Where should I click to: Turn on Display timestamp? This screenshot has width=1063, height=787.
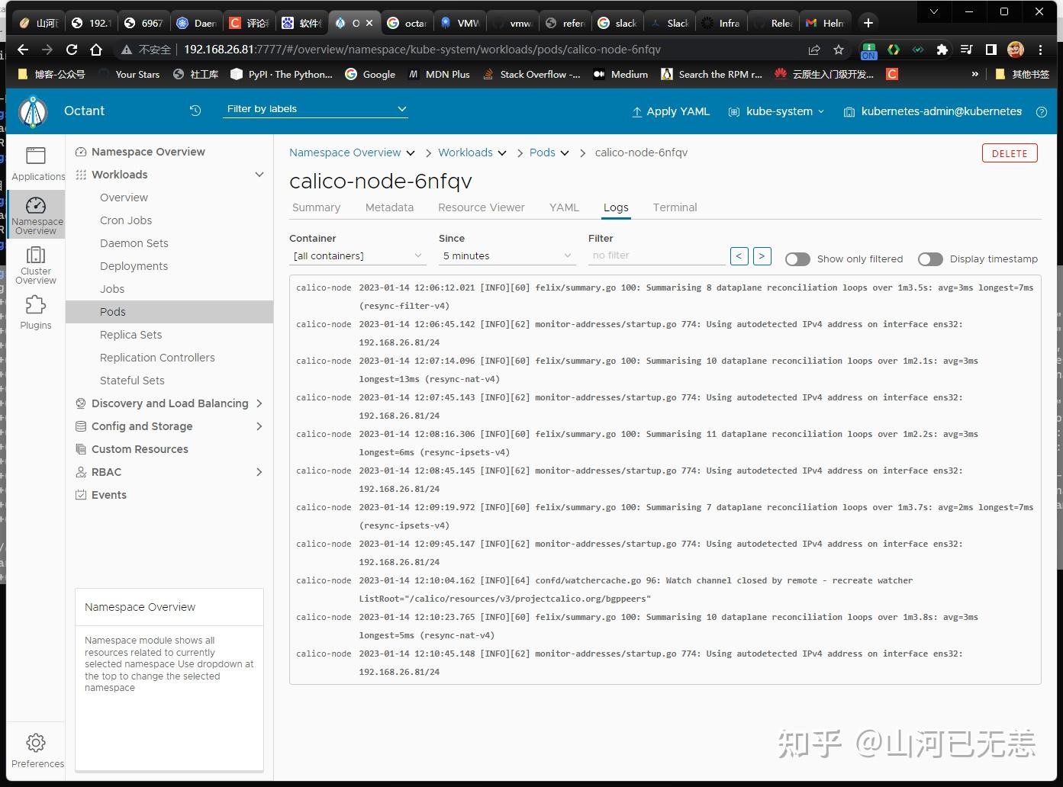click(930, 259)
